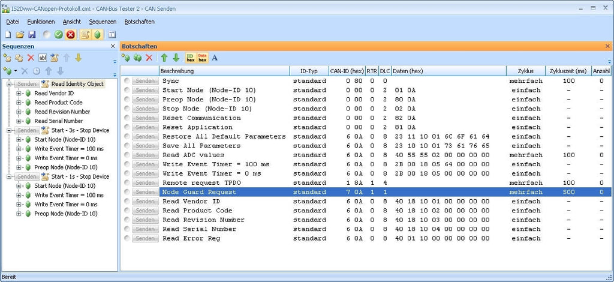Select Start Node under Start - 1s sequence
Screen dimensions: 614x282
pyautogui.click(x=65, y=185)
